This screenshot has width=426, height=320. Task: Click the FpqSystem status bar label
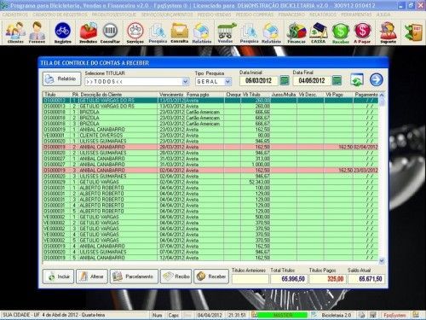coord(394,315)
